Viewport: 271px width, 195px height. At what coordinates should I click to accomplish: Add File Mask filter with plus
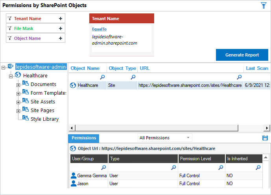click(x=61, y=28)
